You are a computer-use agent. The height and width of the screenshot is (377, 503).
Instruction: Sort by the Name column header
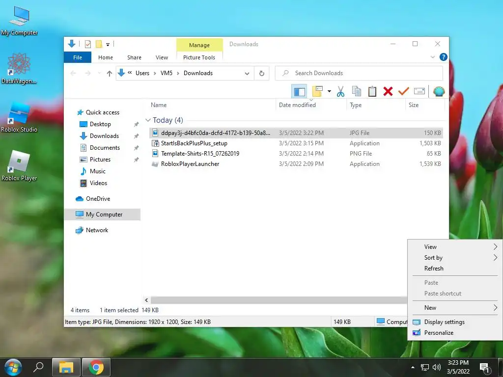pyautogui.click(x=212, y=105)
